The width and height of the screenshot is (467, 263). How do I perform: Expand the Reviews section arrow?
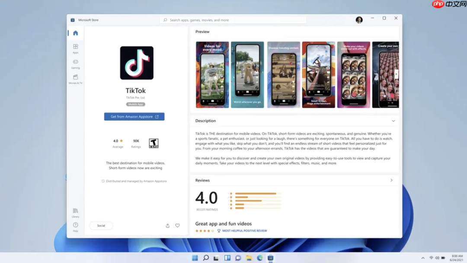[391, 180]
